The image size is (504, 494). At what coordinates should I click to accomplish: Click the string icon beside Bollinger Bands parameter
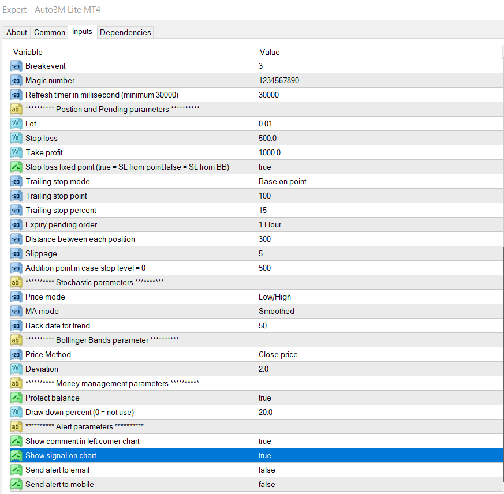point(16,340)
